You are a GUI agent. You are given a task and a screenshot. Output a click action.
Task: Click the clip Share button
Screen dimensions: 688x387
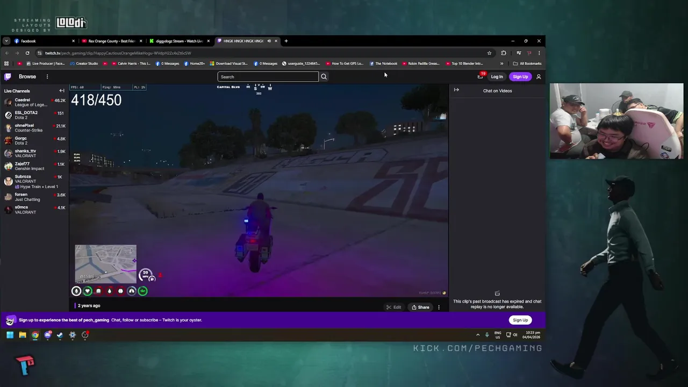click(420, 307)
